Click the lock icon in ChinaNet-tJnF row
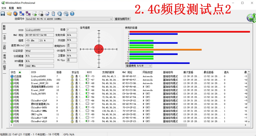 [72, 101]
